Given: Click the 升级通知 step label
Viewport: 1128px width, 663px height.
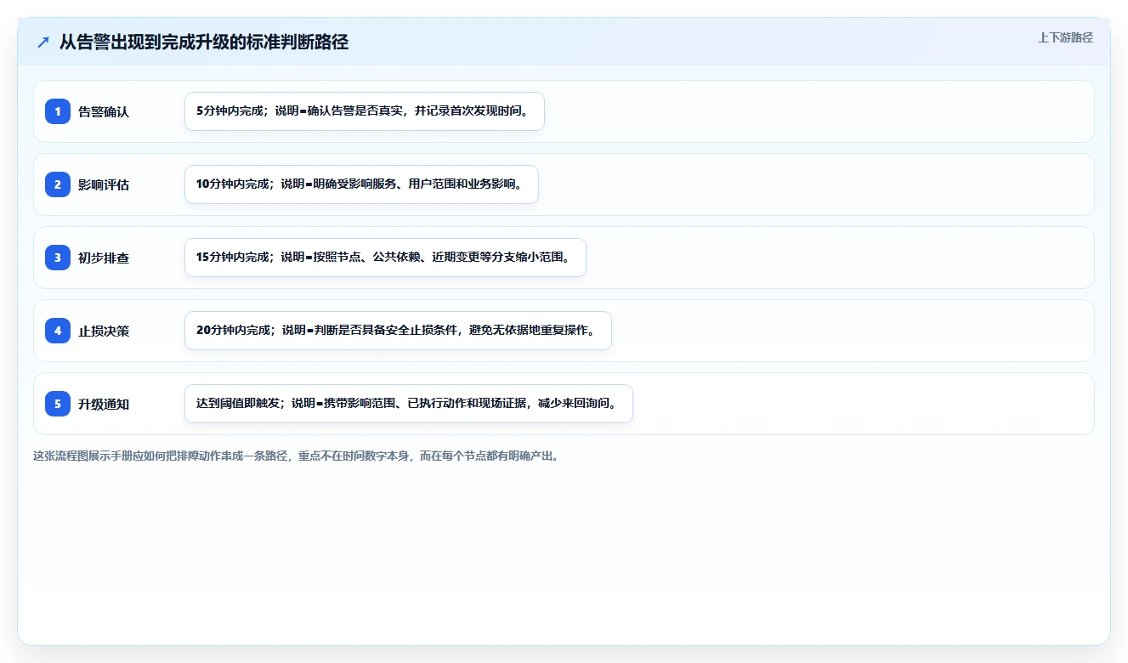Looking at the screenshot, I should (104, 404).
